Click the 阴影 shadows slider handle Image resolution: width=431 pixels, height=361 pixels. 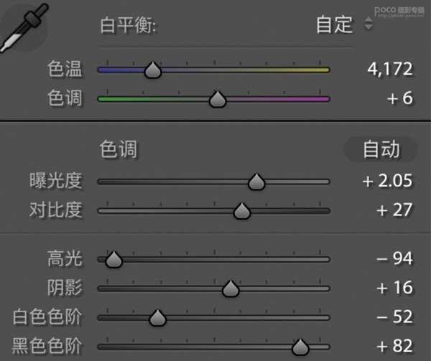pos(231,289)
